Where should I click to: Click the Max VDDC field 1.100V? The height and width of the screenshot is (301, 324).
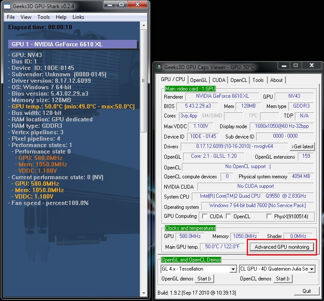tap(201, 126)
